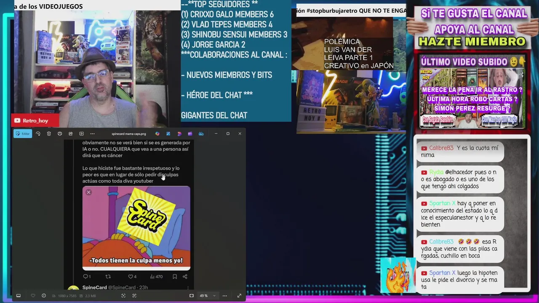Click the scan text icon in status bar
Viewport: 539px width, 303px height.
point(134,296)
